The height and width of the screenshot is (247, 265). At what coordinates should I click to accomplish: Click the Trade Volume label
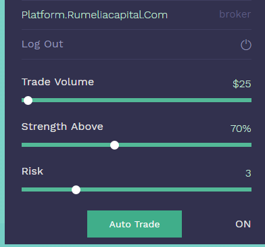pyautogui.click(x=57, y=82)
